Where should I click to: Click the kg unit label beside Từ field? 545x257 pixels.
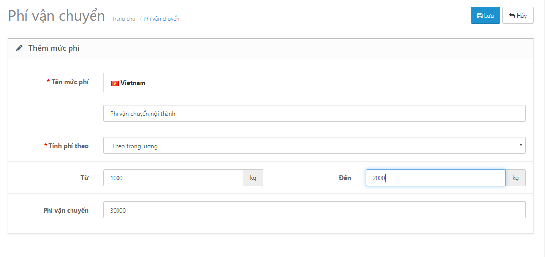(253, 178)
